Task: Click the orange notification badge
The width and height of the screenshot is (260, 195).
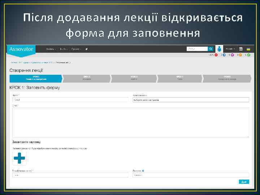Action: point(240,55)
